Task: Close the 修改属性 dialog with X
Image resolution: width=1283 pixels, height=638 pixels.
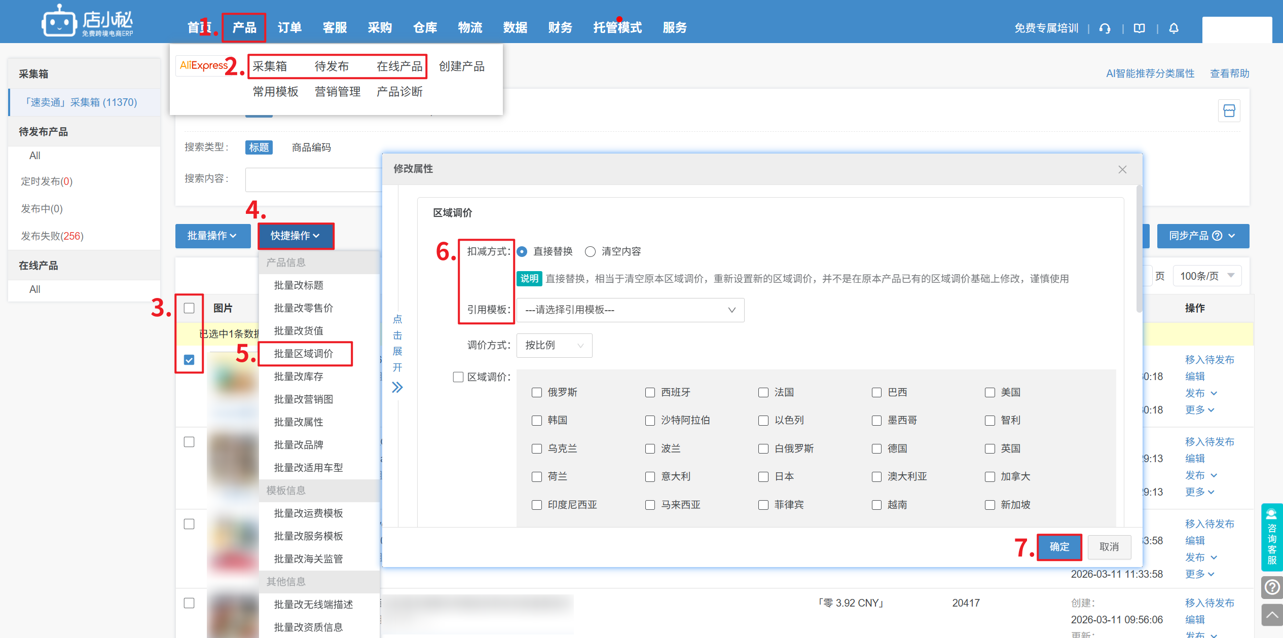Action: pos(1122,169)
